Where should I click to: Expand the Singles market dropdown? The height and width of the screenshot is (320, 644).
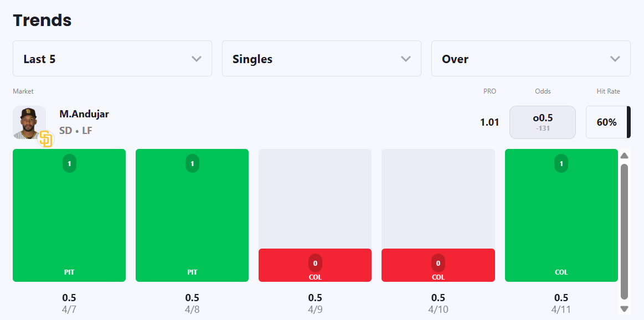[322, 59]
